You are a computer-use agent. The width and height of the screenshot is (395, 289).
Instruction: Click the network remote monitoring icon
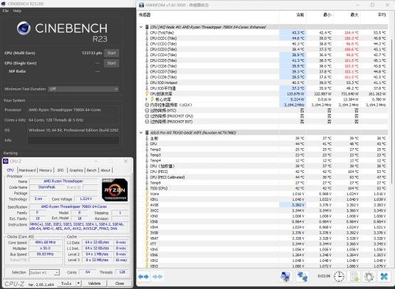tap(302, 277)
